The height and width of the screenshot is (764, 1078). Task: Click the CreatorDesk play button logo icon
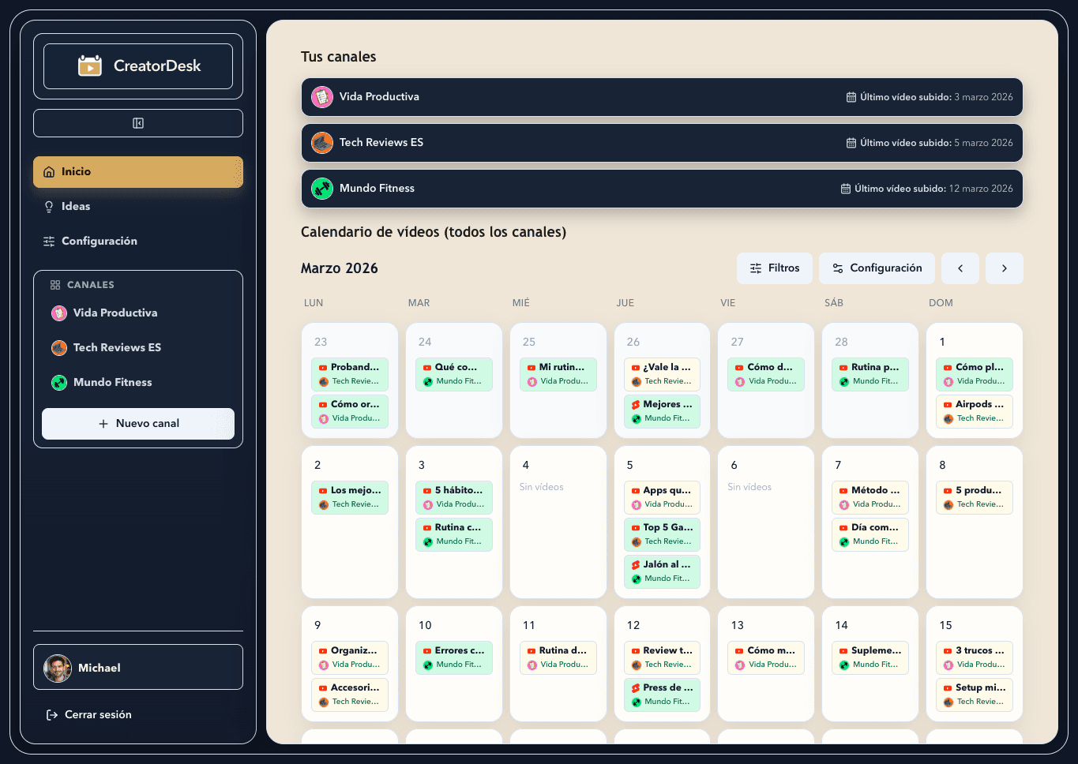point(90,66)
